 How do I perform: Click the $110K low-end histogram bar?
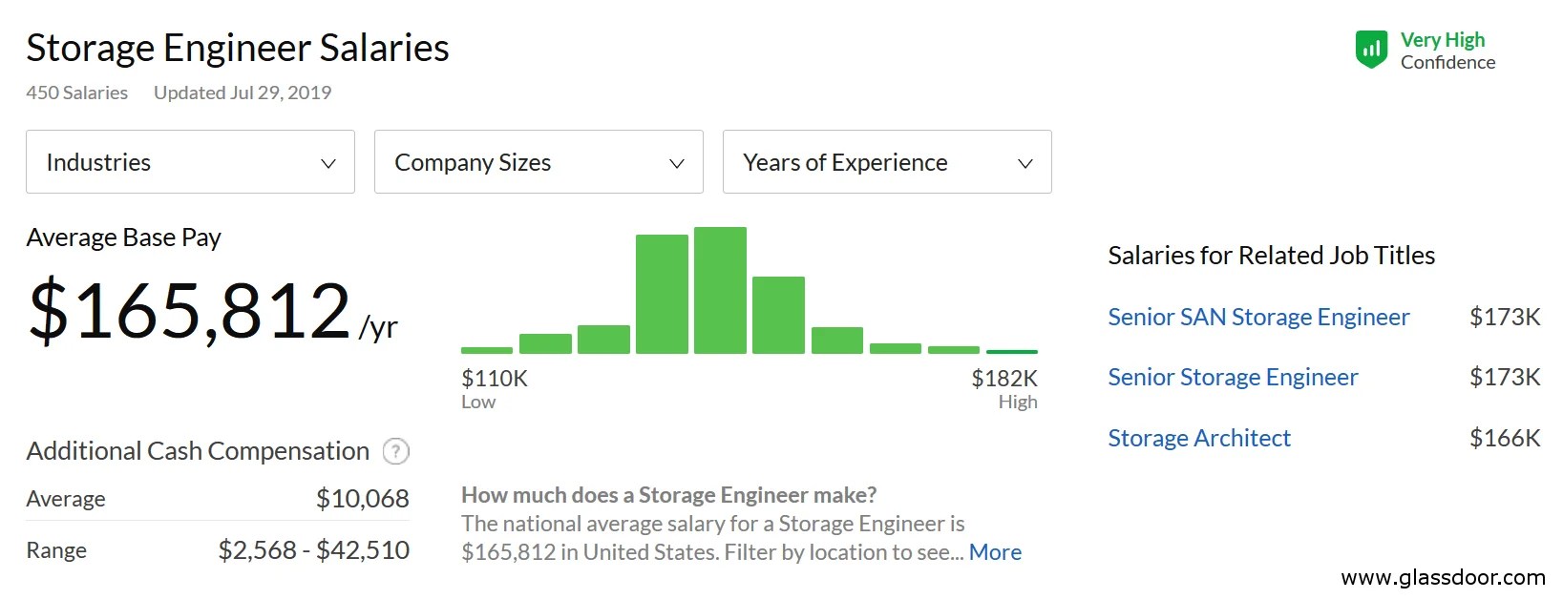(x=487, y=350)
